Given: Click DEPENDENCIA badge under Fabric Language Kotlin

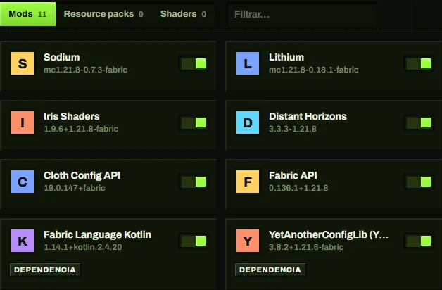Looking at the screenshot, I should [45, 270].
